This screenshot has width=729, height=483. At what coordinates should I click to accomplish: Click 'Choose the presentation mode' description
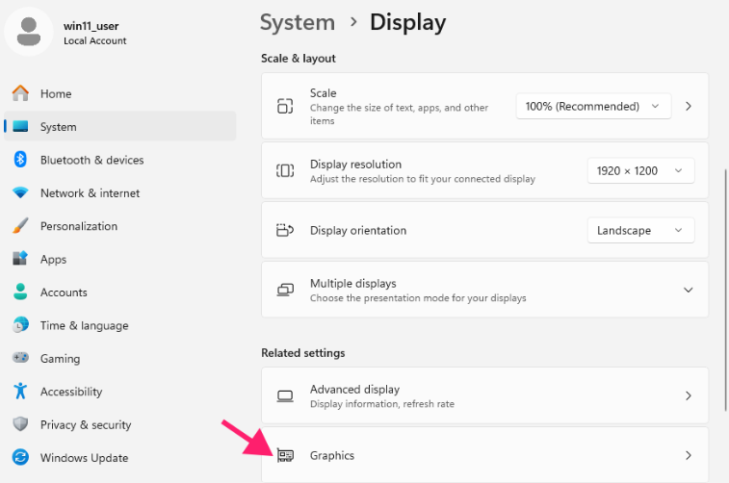pyautogui.click(x=418, y=297)
